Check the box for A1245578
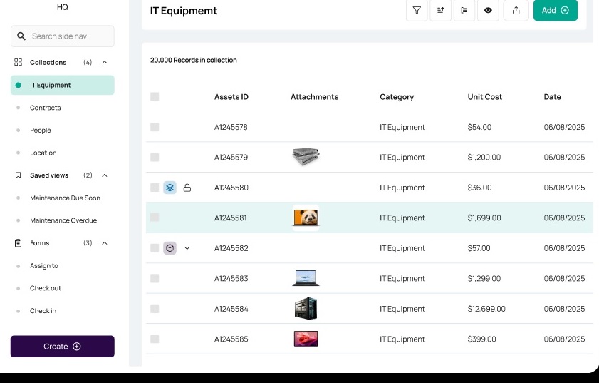The width and height of the screenshot is (599, 383). 155,127
